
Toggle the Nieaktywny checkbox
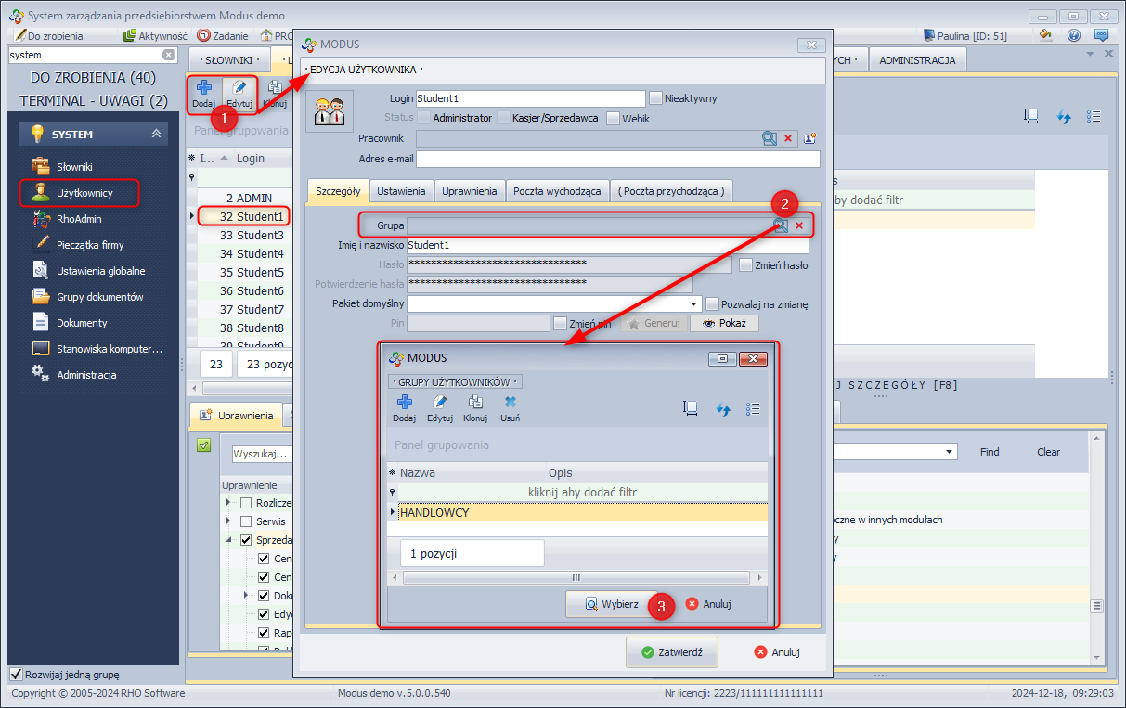pyautogui.click(x=656, y=98)
